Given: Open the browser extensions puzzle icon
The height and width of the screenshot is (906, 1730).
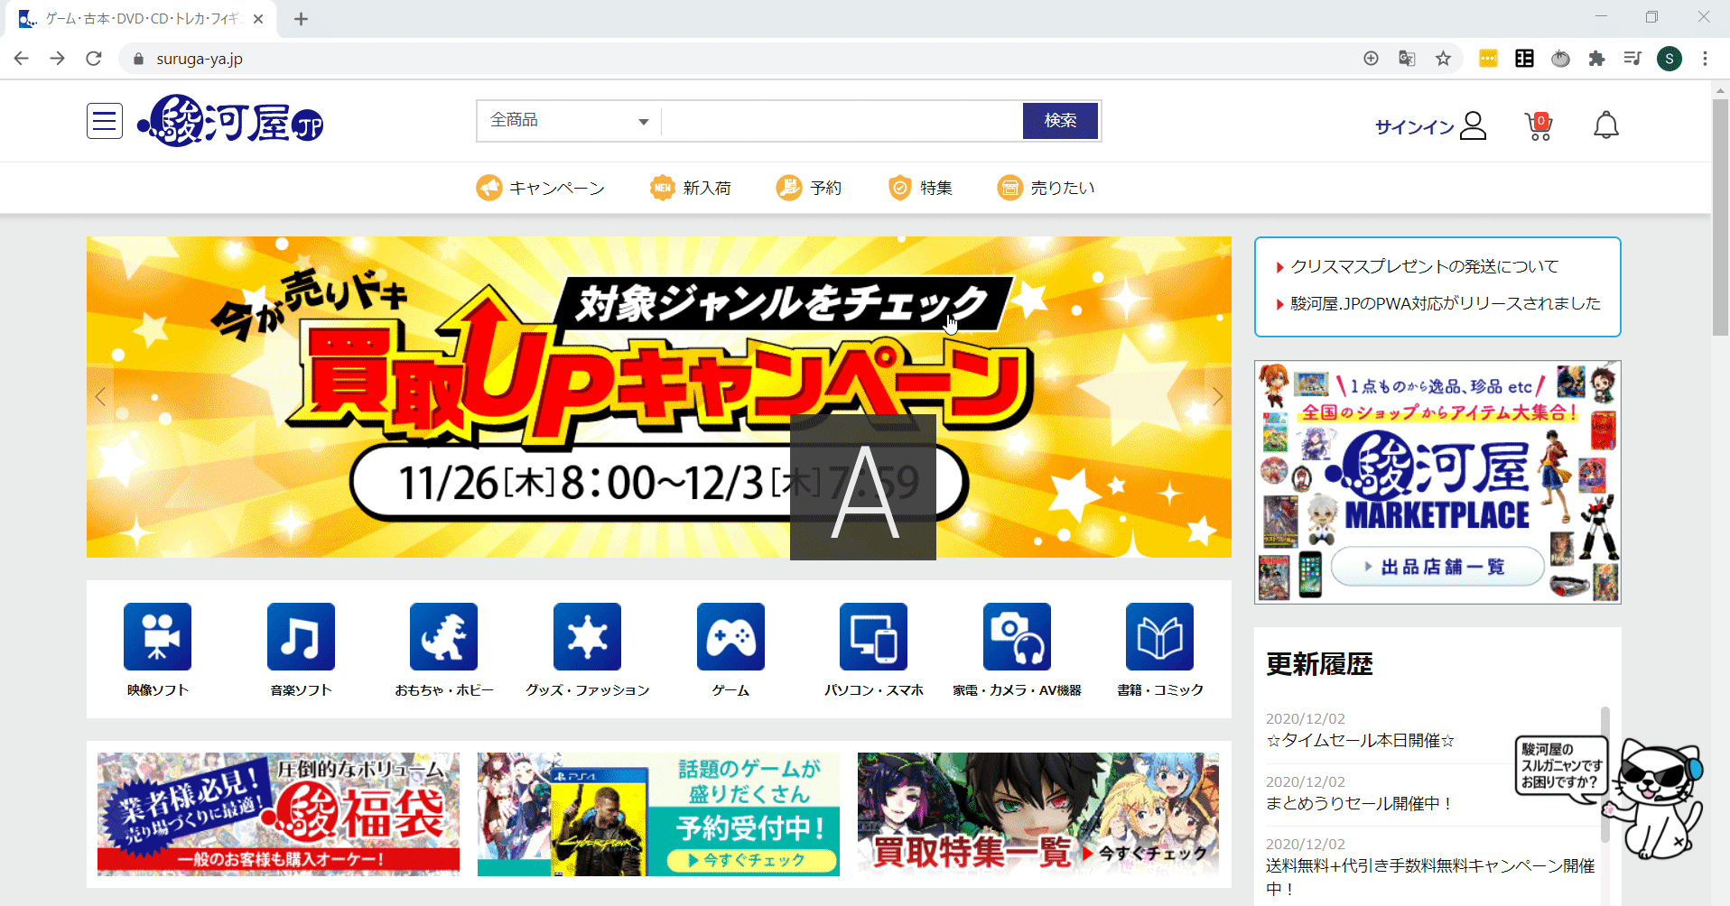Looking at the screenshot, I should tap(1596, 59).
